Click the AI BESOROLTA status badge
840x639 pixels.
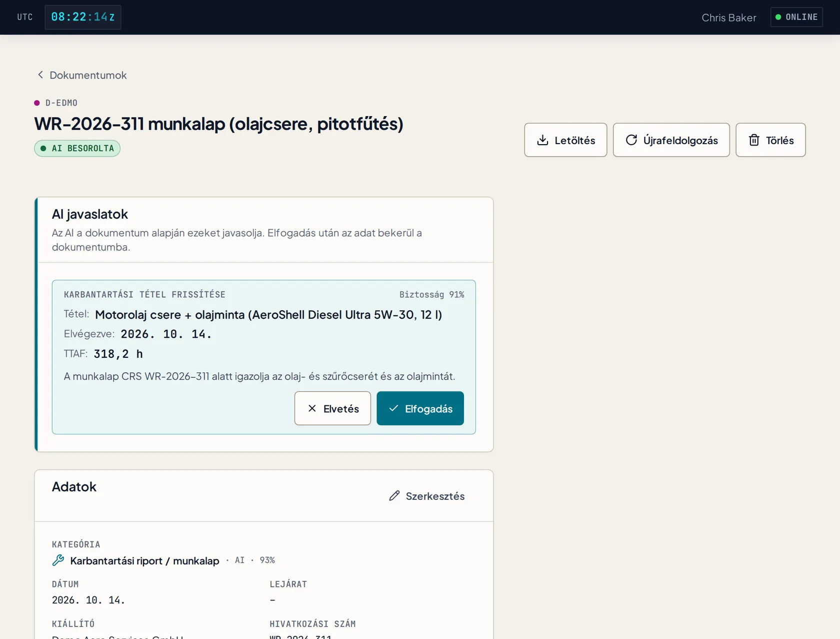click(77, 148)
